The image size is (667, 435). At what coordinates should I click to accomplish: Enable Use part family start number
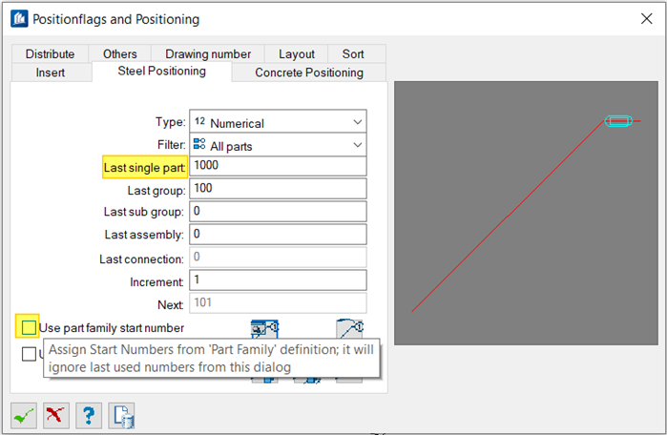29,327
